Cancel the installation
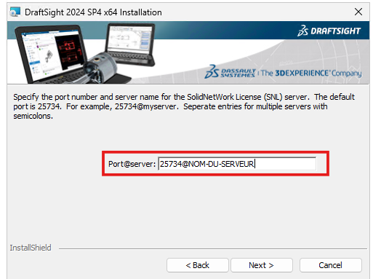This screenshot has width=373, height=279. (331, 265)
